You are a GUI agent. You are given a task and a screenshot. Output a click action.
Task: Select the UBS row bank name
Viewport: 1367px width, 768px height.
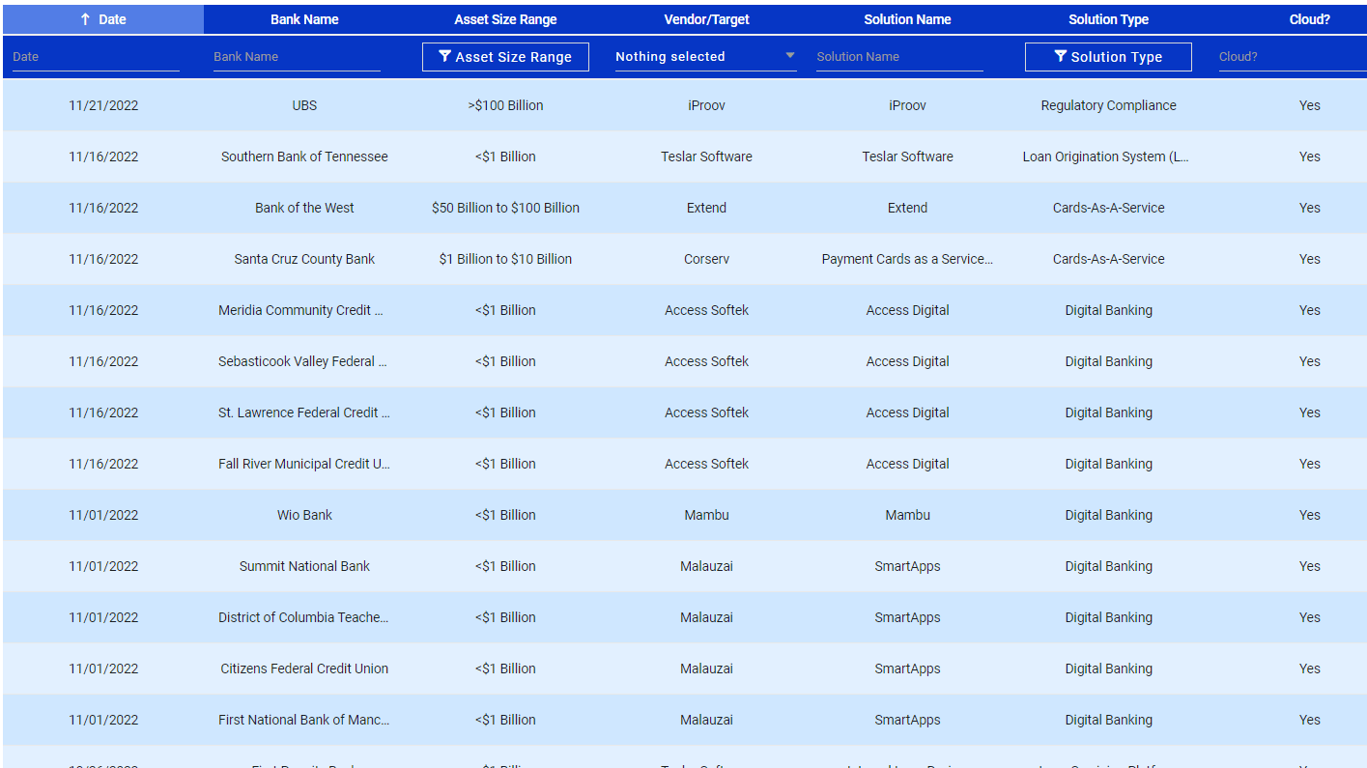pos(304,105)
